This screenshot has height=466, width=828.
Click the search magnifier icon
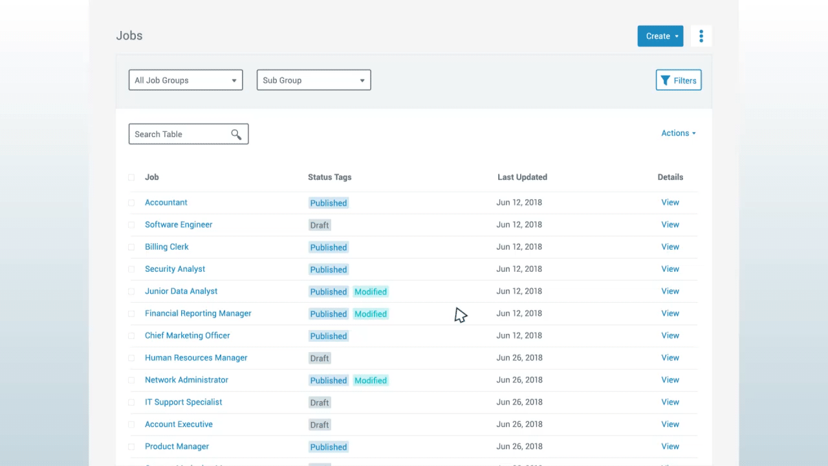(x=236, y=134)
